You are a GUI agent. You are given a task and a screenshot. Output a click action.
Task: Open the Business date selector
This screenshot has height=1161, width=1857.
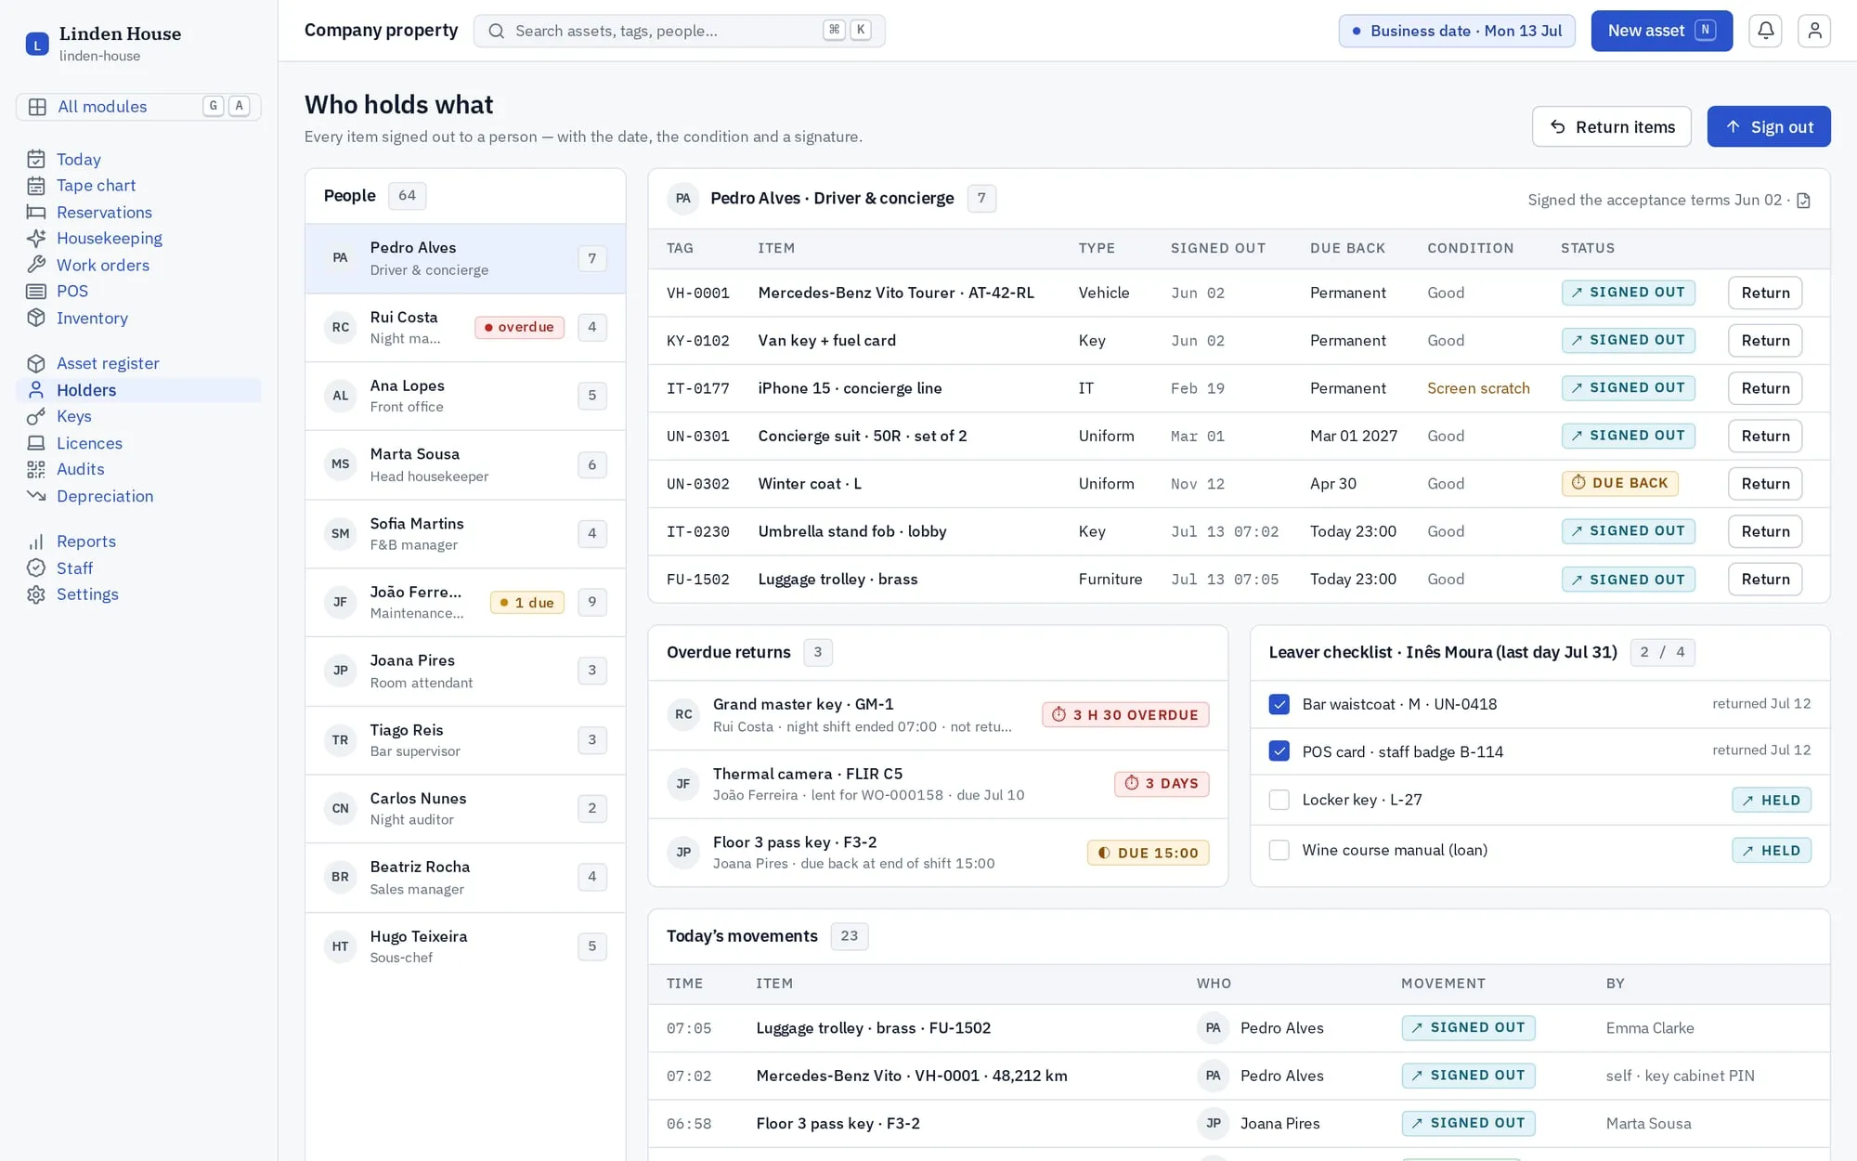coord(1456,31)
